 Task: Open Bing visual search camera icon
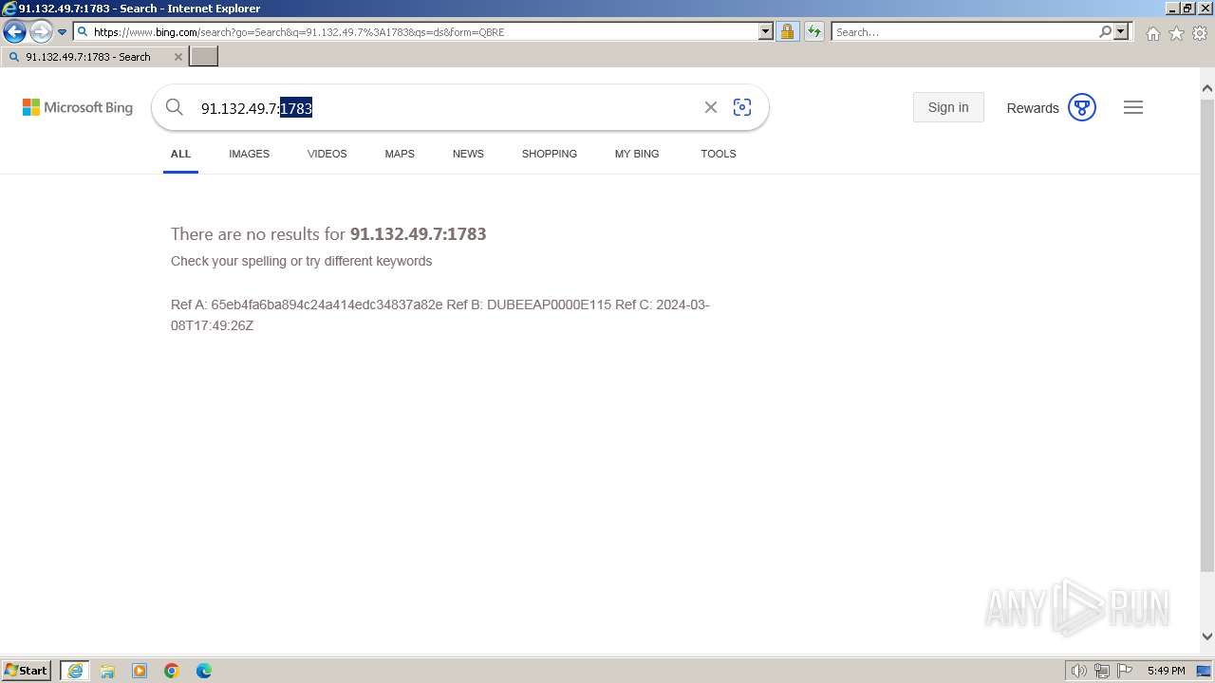pyautogui.click(x=742, y=107)
